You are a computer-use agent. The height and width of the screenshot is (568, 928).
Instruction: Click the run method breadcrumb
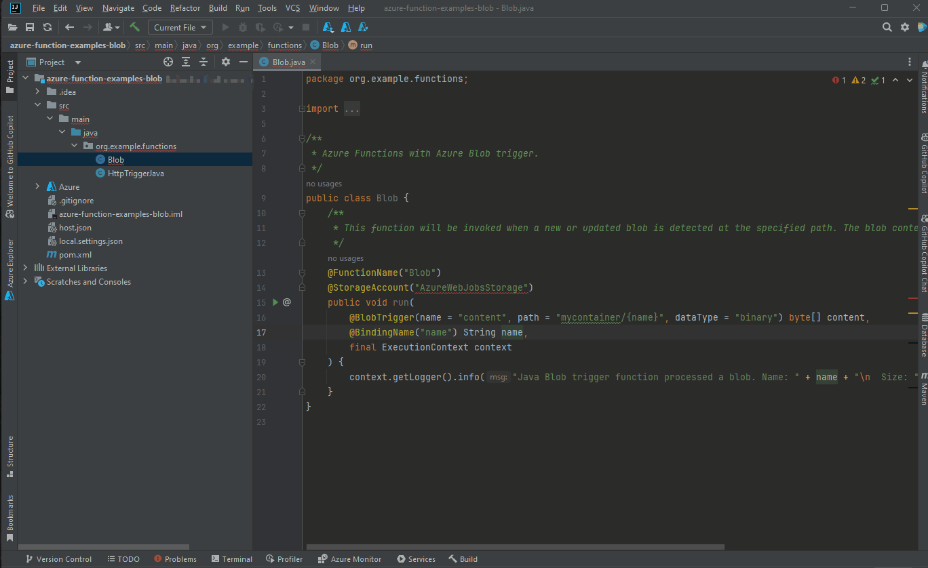click(360, 45)
